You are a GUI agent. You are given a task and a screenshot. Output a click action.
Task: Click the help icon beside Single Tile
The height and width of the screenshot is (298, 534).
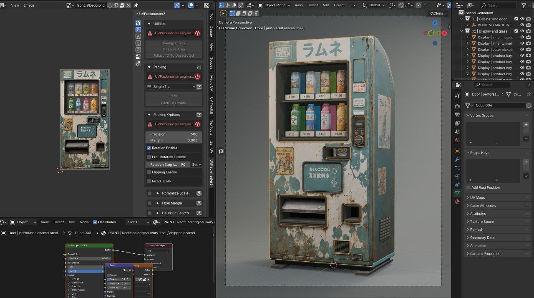click(199, 87)
